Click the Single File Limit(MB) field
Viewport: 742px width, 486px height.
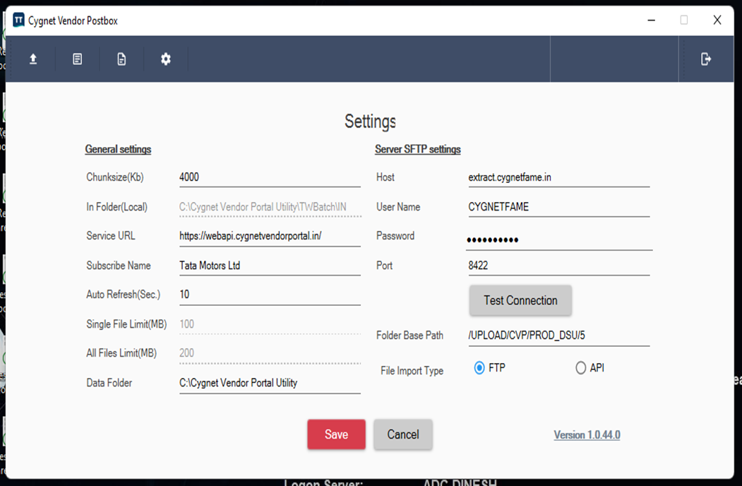click(x=270, y=324)
